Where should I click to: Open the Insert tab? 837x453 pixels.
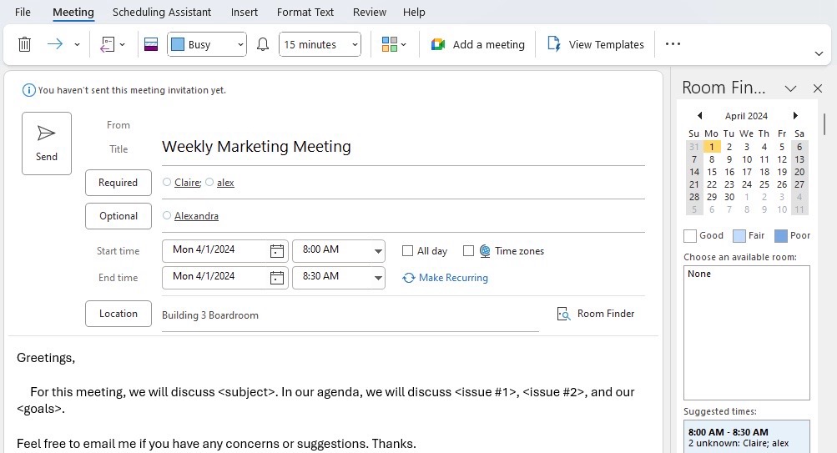pos(244,12)
